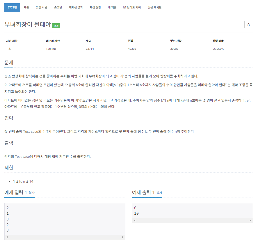
Task: Click the star favorite icon button
Action: pos(248,24)
